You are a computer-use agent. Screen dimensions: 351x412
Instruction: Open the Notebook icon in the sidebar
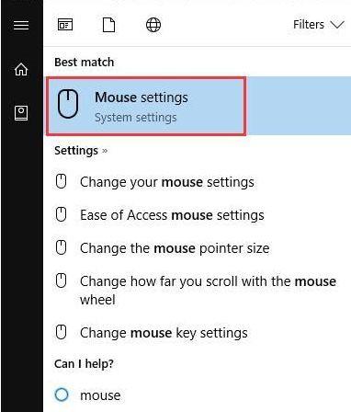21,113
